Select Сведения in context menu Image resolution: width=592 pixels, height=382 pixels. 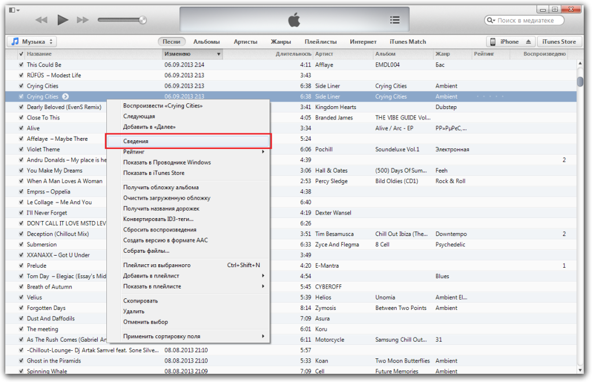coord(188,141)
